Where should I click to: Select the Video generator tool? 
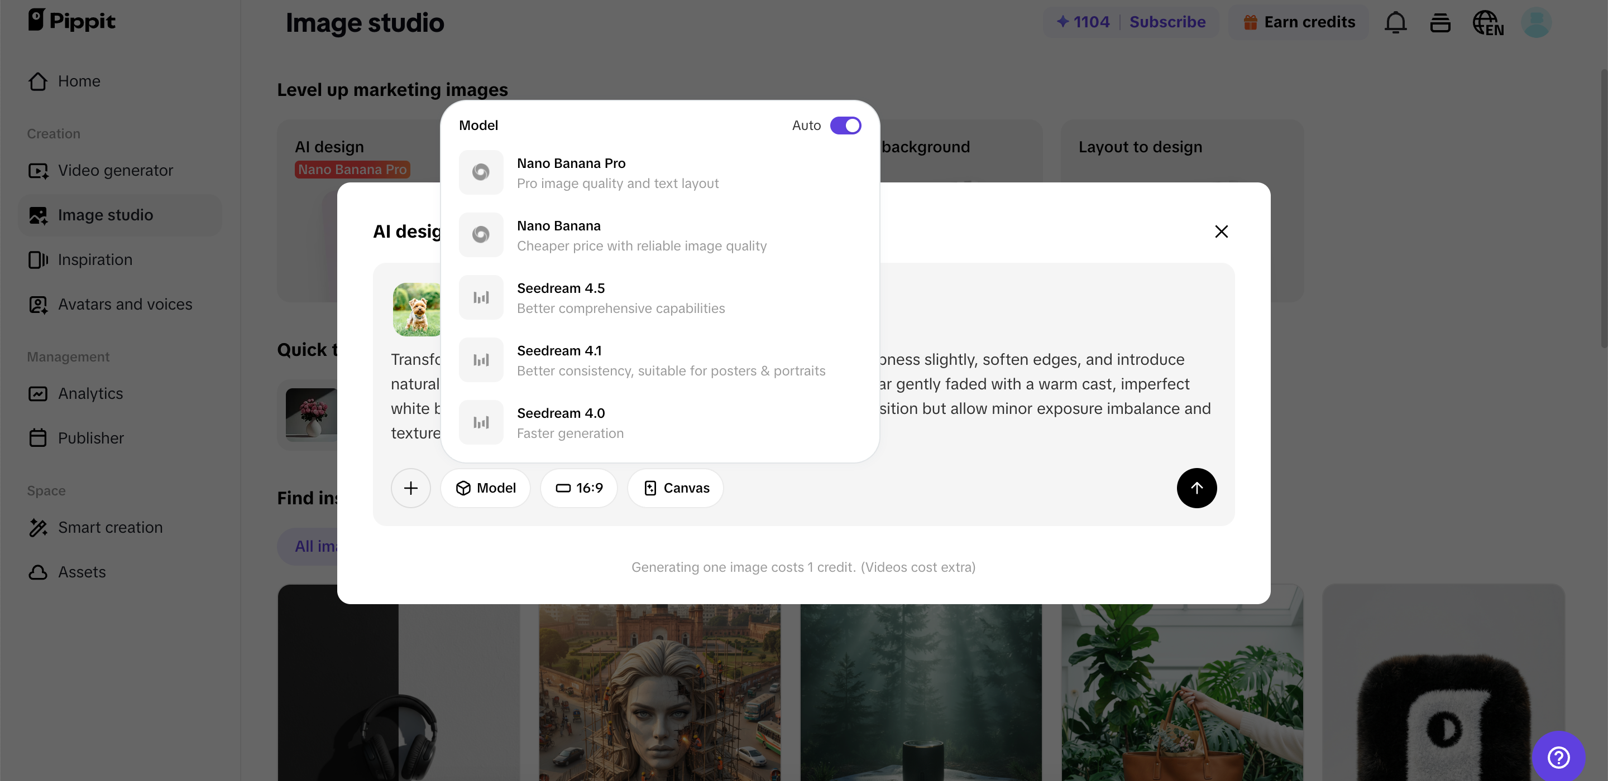pyautogui.click(x=115, y=170)
